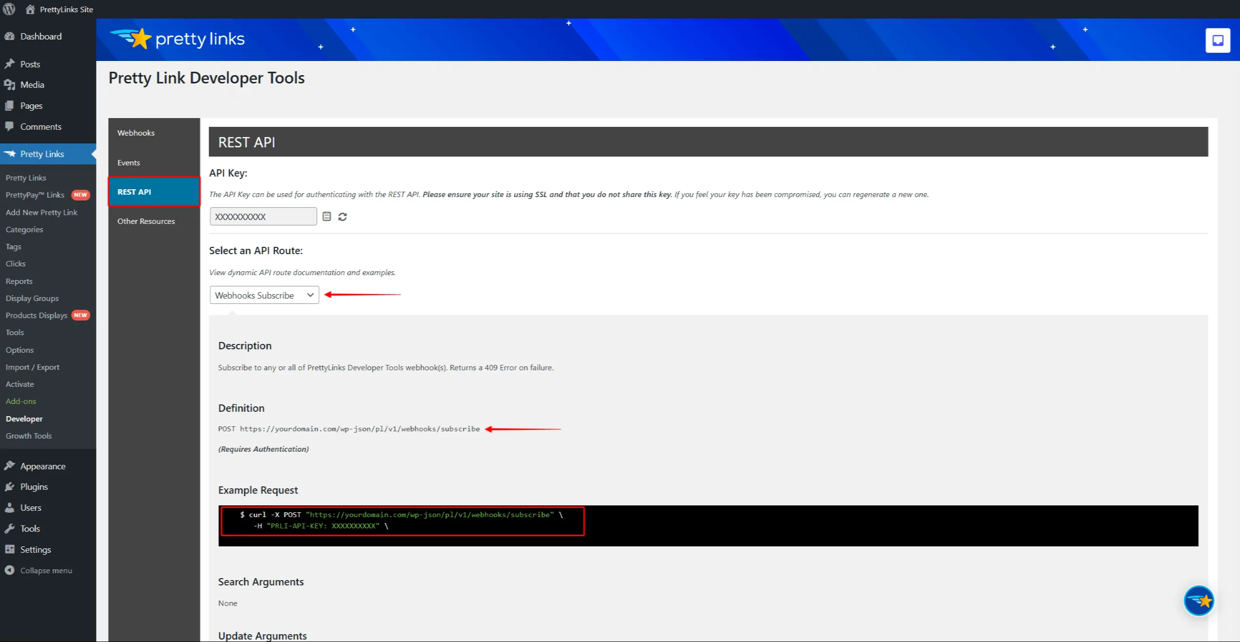Switch to the Events tab
This screenshot has height=642, width=1240.
tap(128, 162)
